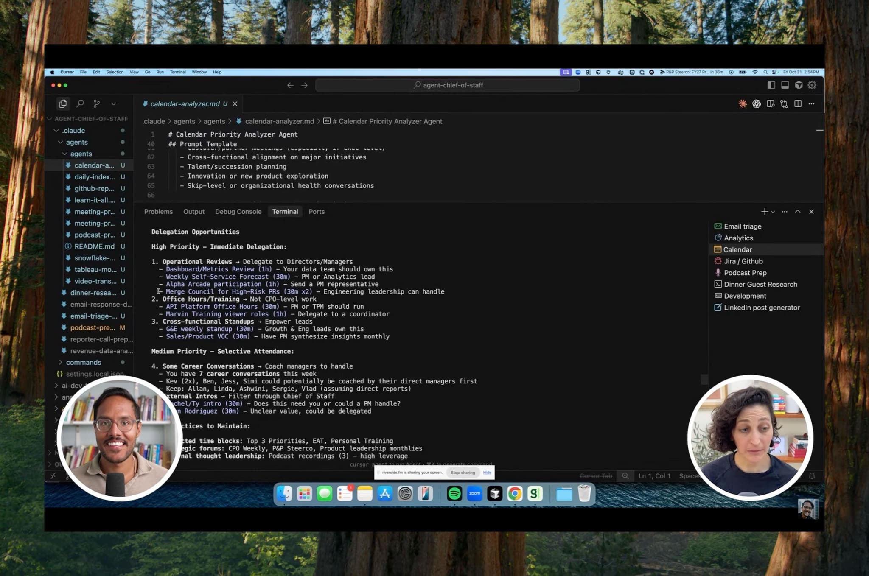This screenshot has height=576, width=869.
Task: Open the Source Control branch icon
Action: pyautogui.click(x=97, y=103)
